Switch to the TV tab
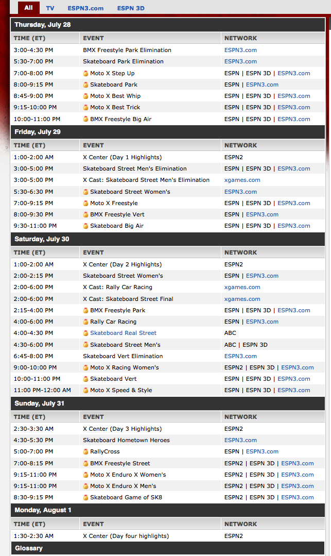 tap(50, 8)
